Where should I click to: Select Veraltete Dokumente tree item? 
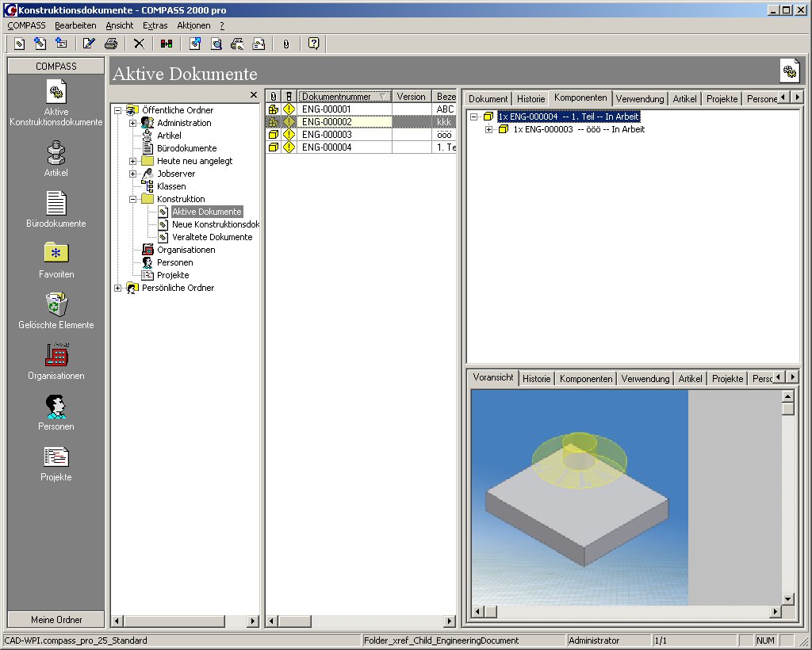pos(212,237)
